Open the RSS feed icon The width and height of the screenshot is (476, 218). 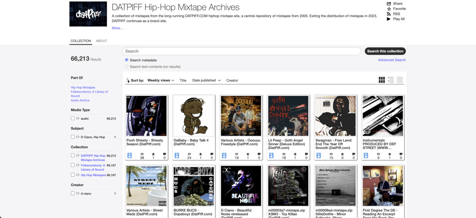coord(389,14)
